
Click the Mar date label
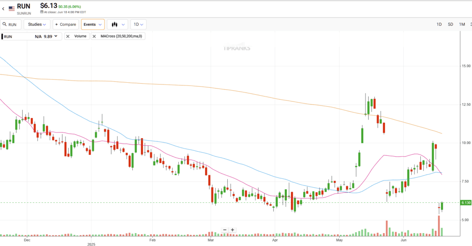click(211, 240)
